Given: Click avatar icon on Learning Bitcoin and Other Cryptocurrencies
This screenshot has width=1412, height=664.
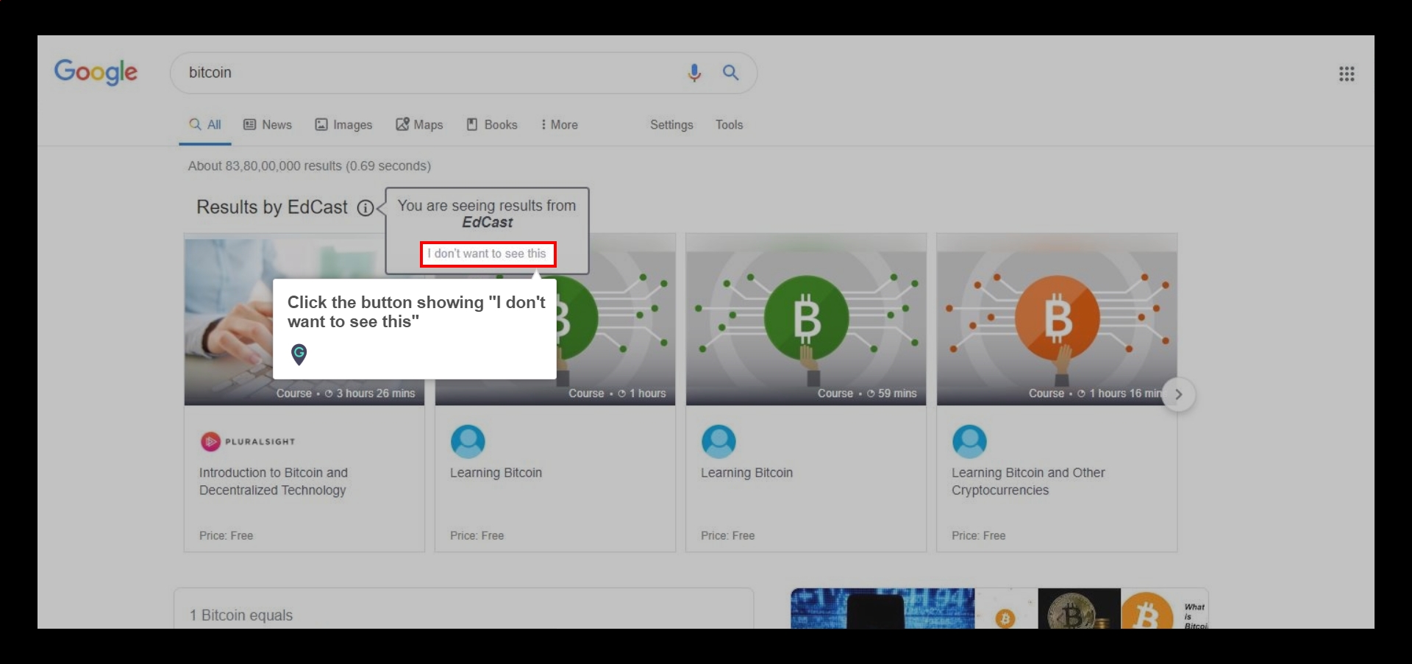Looking at the screenshot, I should (x=969, y=441).
